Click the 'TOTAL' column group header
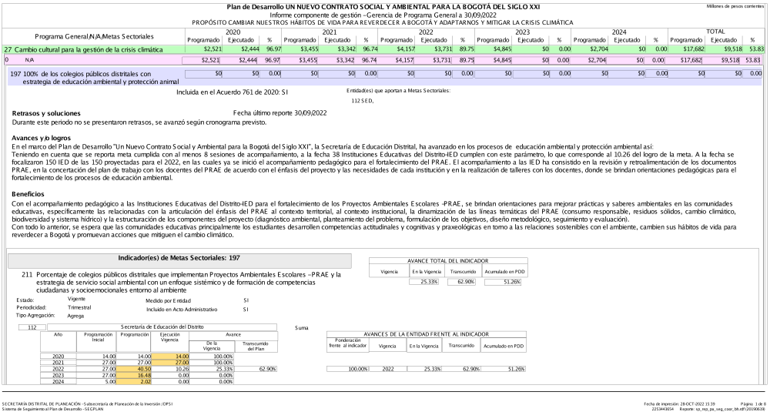The image size is (770, 412). coord(715,32)
